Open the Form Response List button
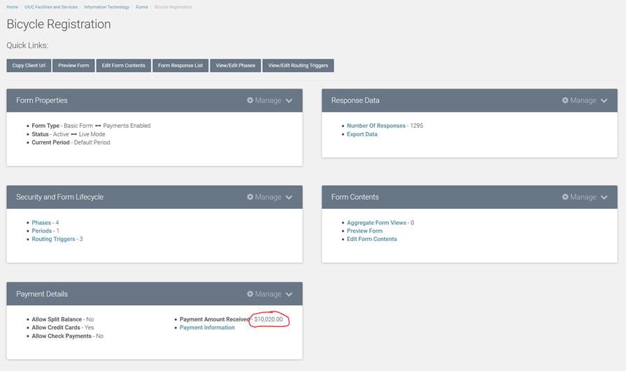Screen dimensions: 626x371 tap(180, 66)
